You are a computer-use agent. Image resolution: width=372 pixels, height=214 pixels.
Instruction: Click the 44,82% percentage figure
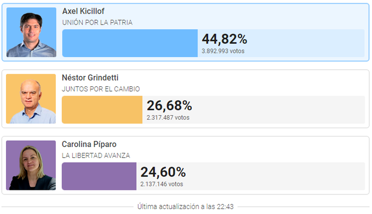(225, 39)
